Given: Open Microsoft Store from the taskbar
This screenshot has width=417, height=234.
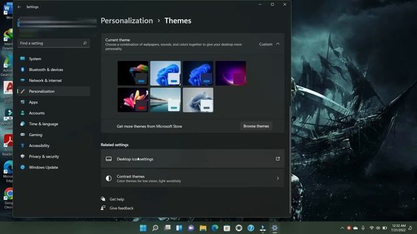Looking at the screenshot, I should coord(227,228).
